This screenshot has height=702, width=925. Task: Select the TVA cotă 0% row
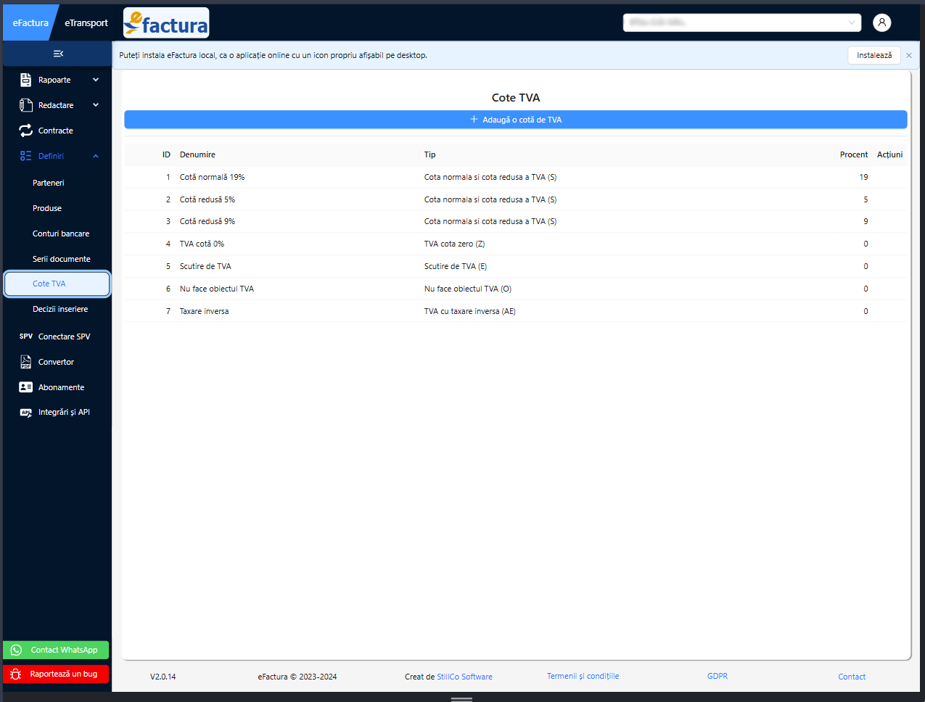(x=516, y=244)
